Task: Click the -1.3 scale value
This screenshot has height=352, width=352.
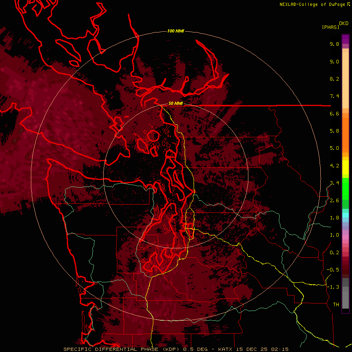Action: 333,287
